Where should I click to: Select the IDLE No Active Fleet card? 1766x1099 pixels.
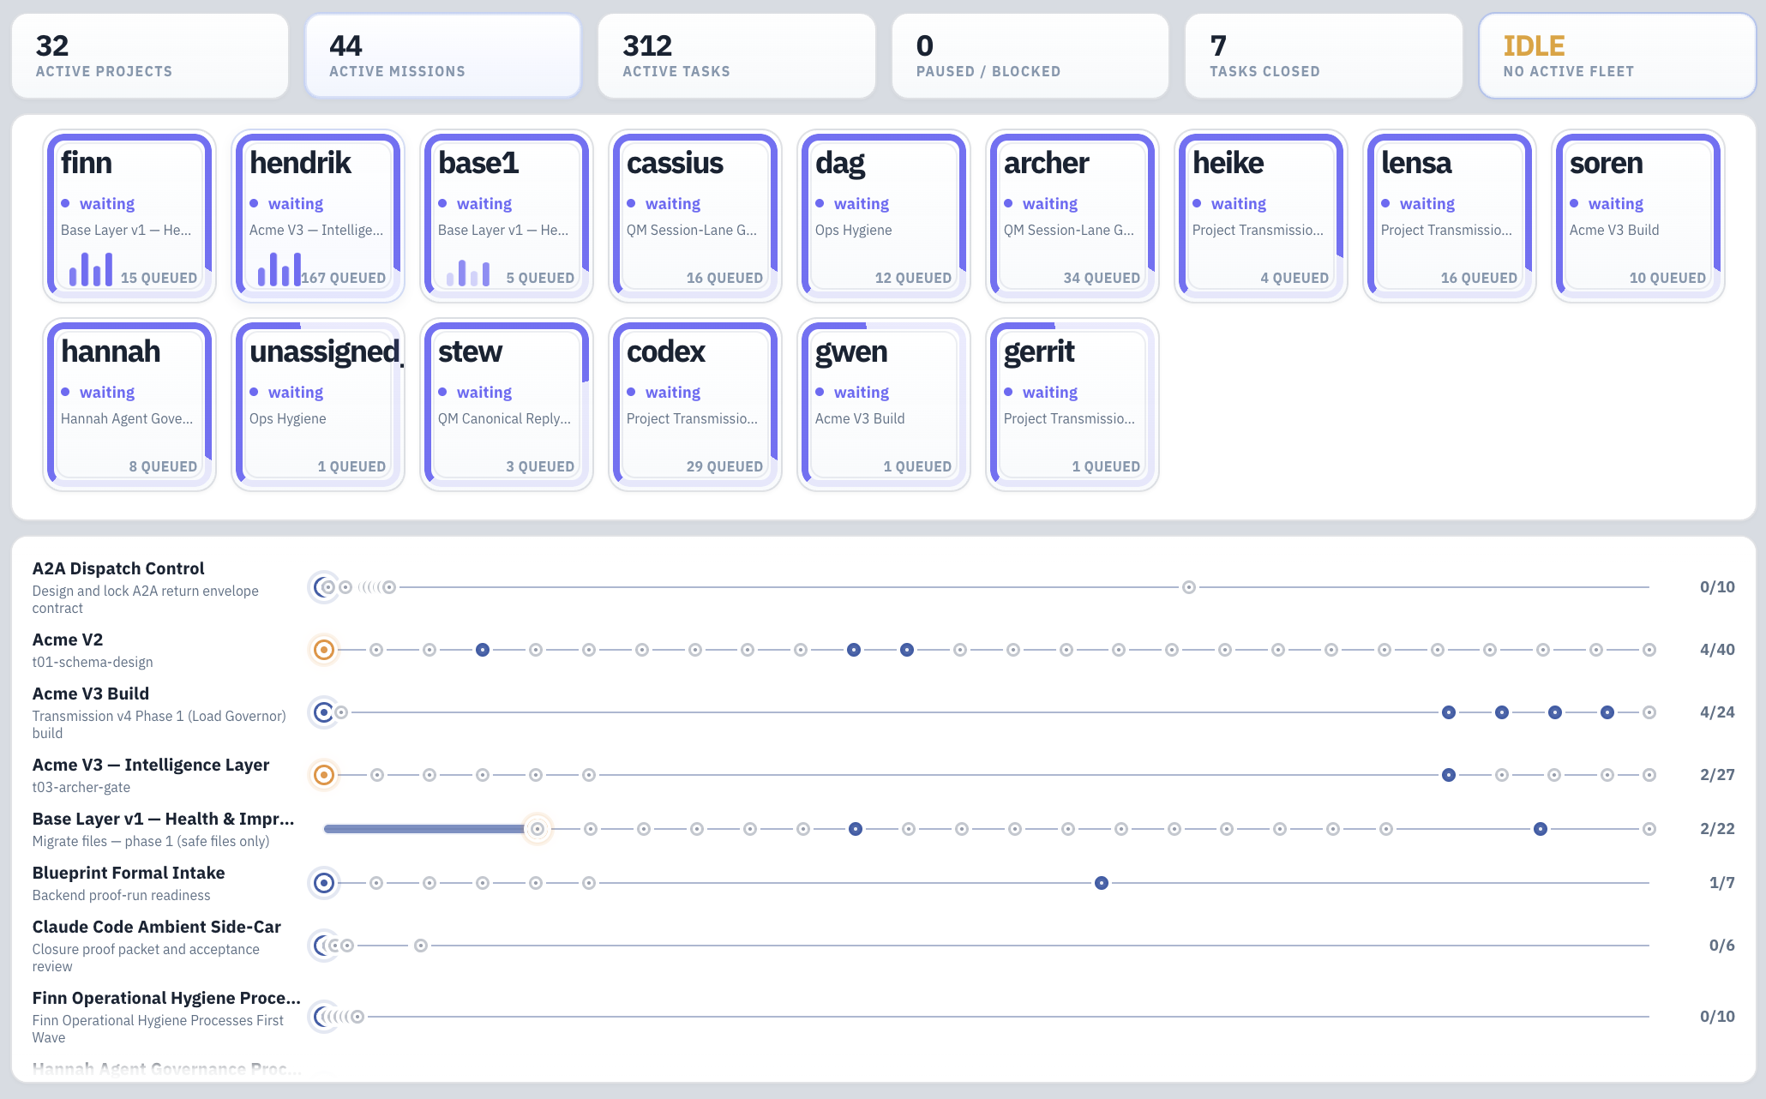(1617, 56)
